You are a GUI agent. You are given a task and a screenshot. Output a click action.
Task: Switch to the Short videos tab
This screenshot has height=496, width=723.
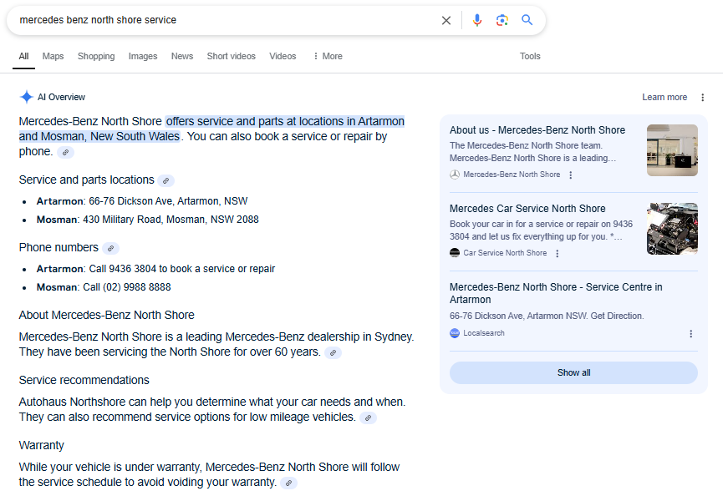(x=231, y=56)
